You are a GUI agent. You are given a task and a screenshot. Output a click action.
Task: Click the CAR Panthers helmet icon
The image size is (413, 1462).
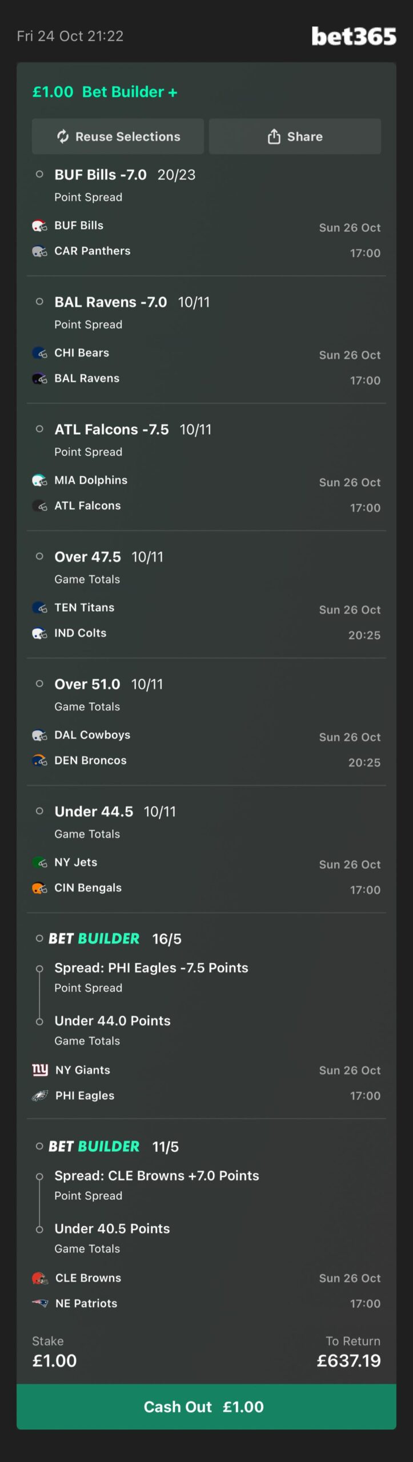[39, 251]
